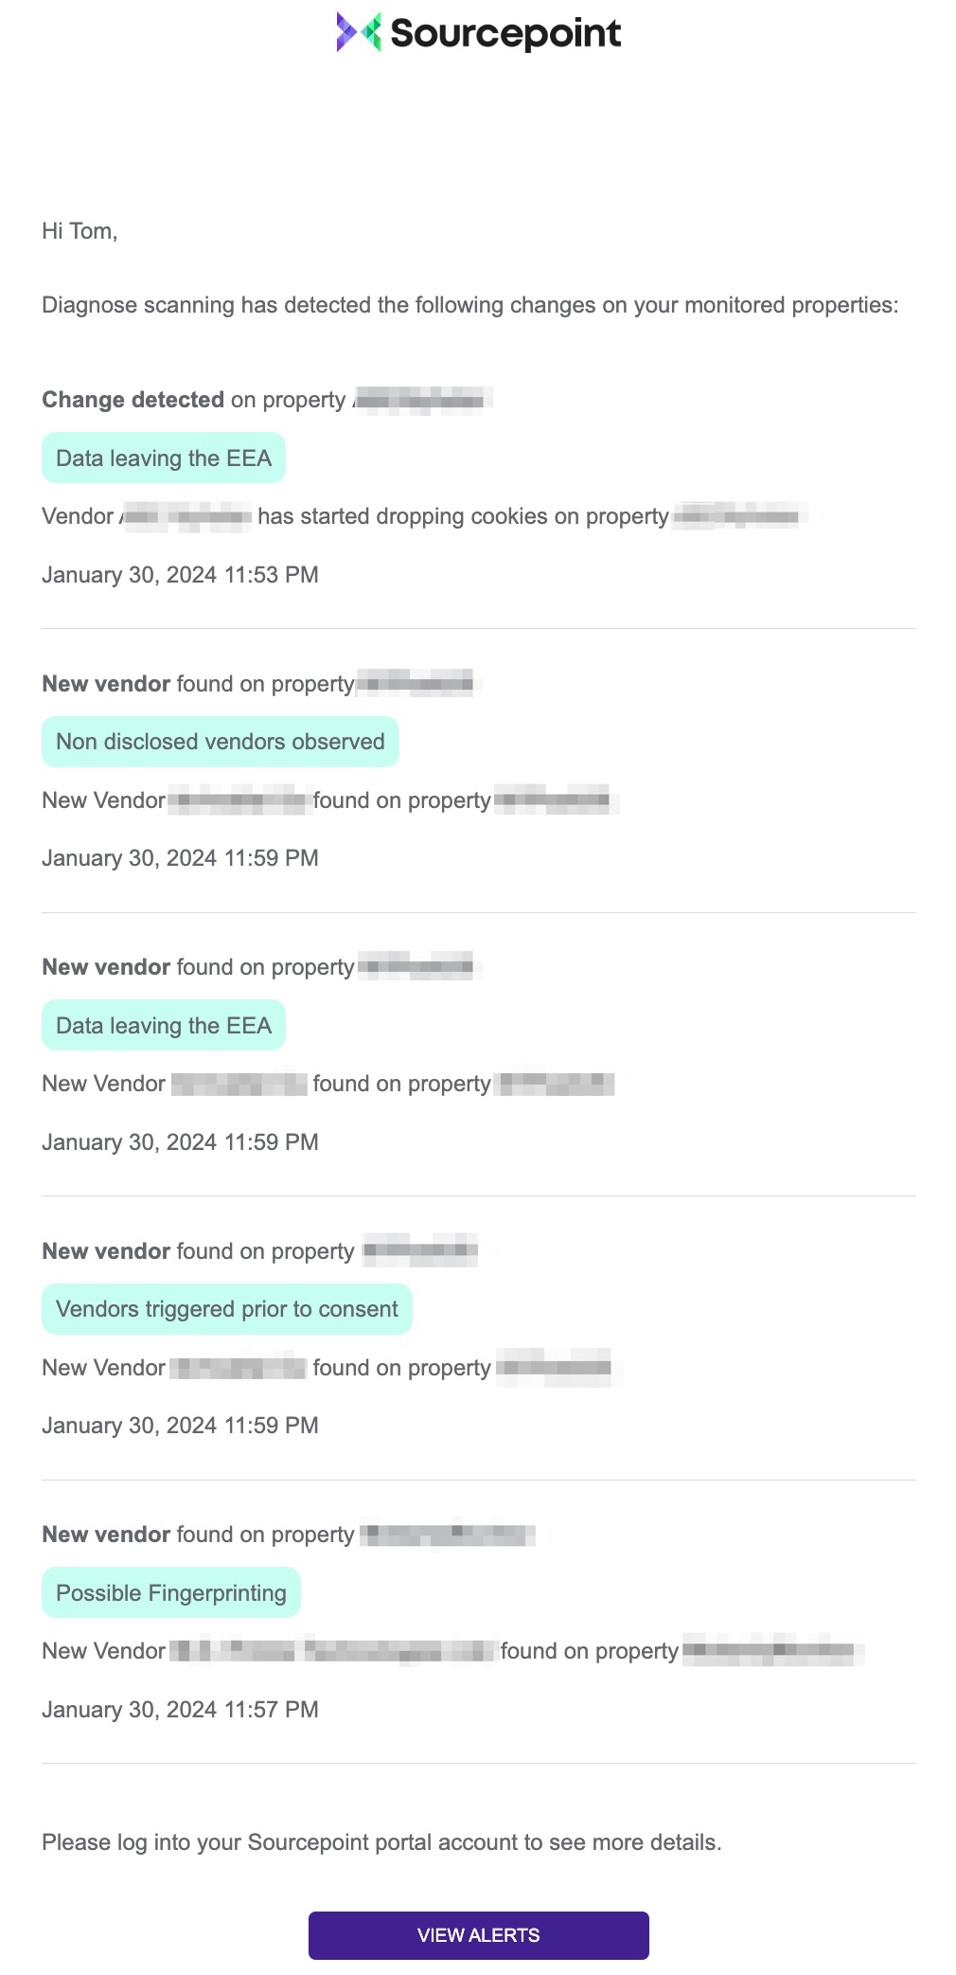Open the VIEW ALERTS button

coord(478,1934)
